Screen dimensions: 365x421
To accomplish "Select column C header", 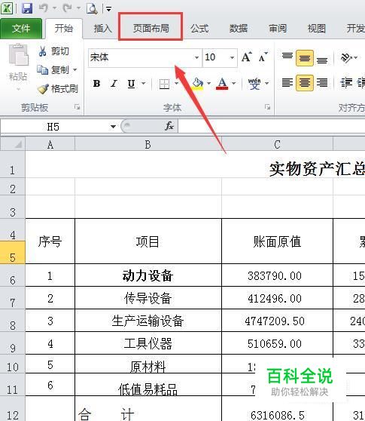I will click(x=278, y=144).
